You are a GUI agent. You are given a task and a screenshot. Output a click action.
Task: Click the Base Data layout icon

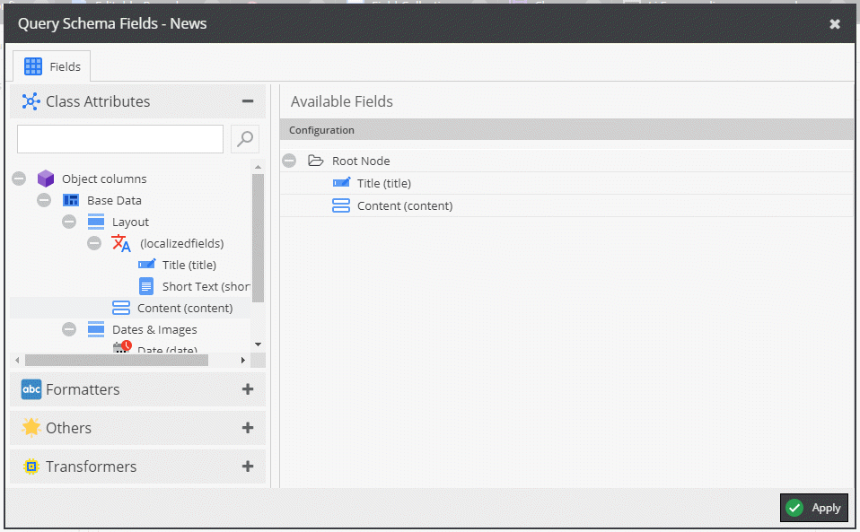point(71,200)
